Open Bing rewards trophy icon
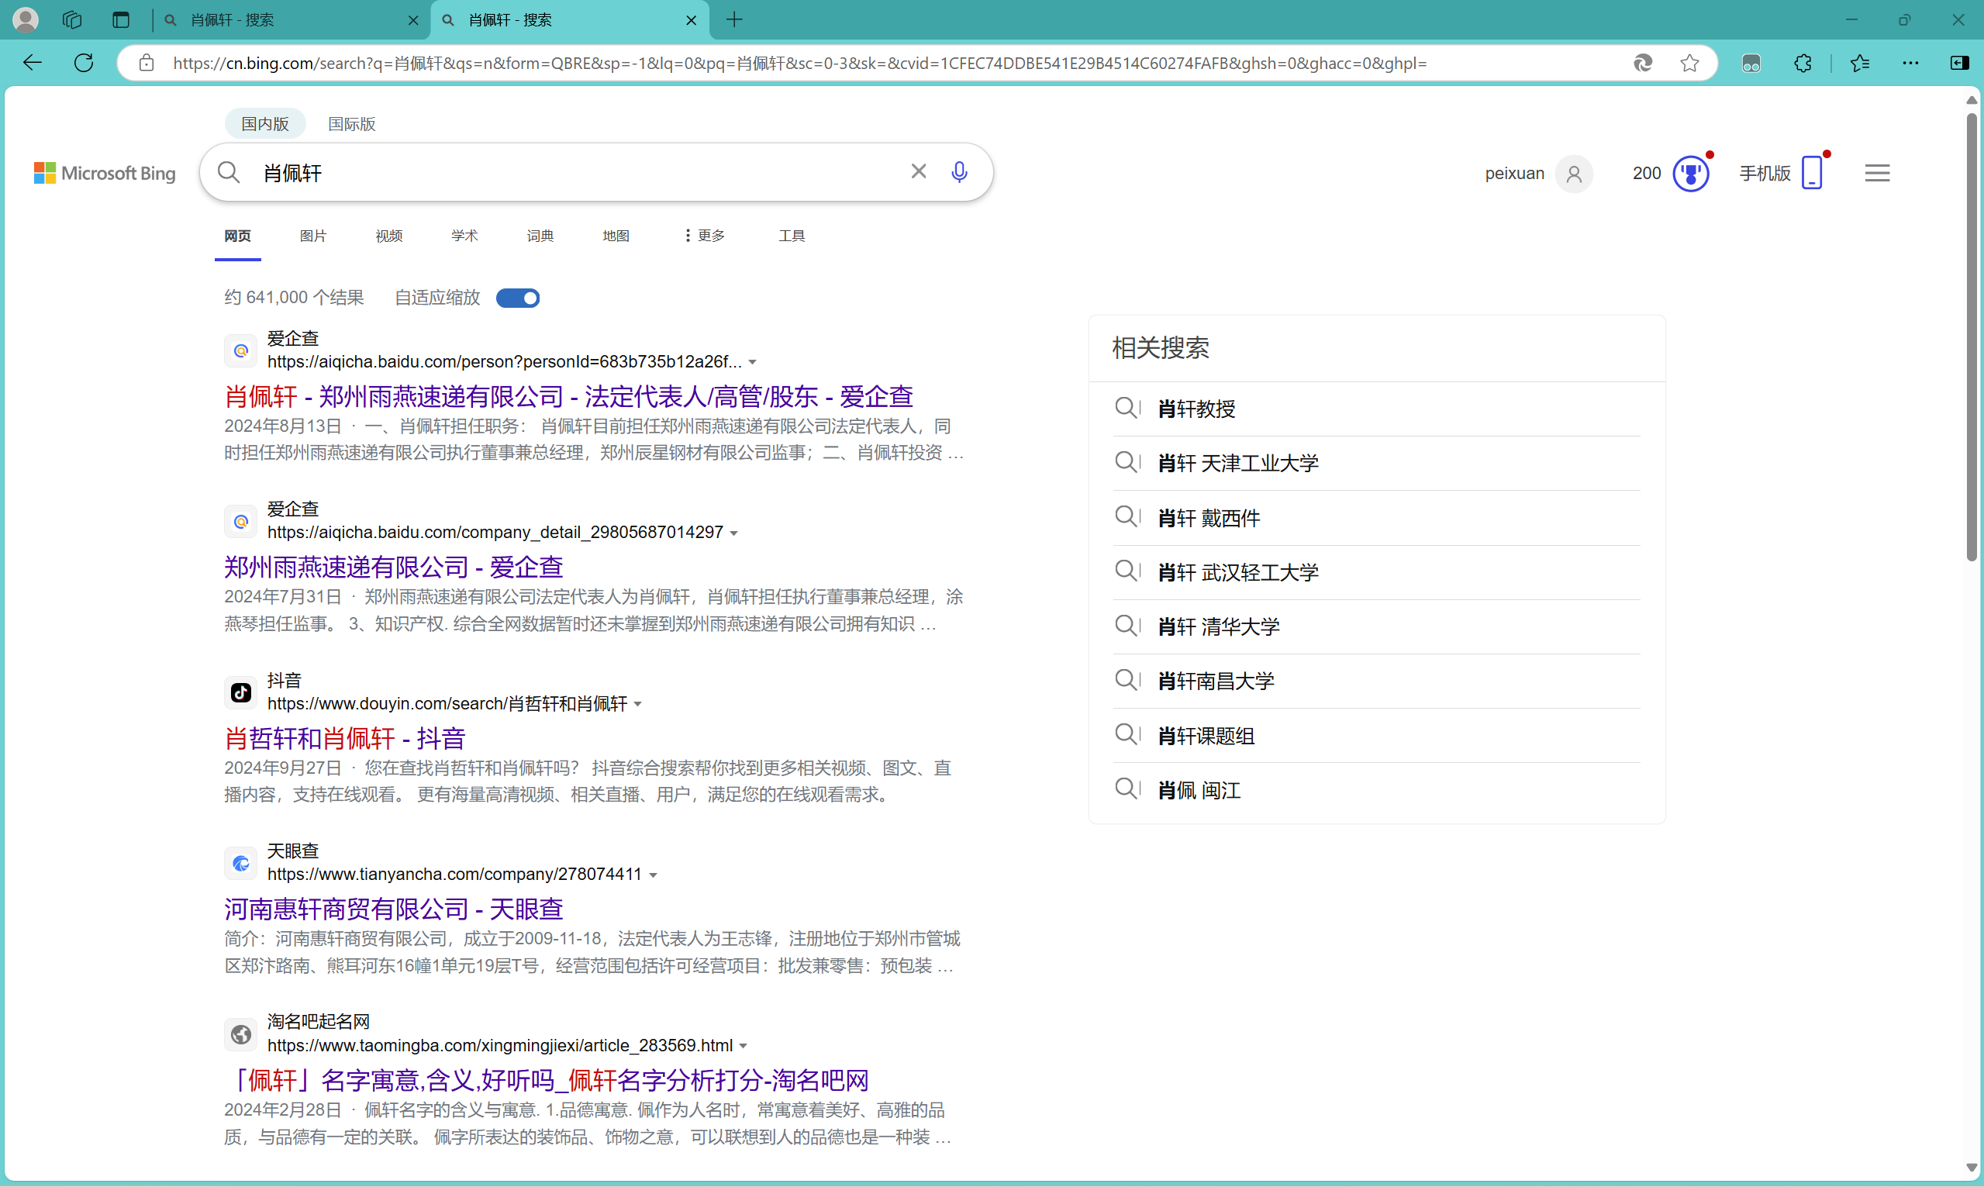The width and height of the screenshot is (1984, 1187). [1690, 173]
